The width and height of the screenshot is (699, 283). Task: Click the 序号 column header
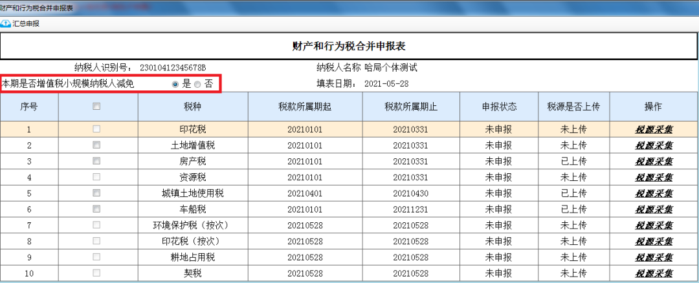[29, 107]
